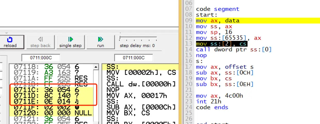Select memory row 0711D: 8C 140

[51, 96]
